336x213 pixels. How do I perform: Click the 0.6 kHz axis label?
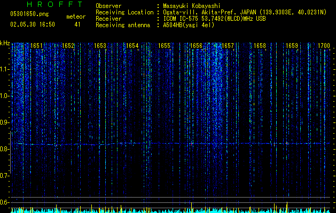[4, 202]
